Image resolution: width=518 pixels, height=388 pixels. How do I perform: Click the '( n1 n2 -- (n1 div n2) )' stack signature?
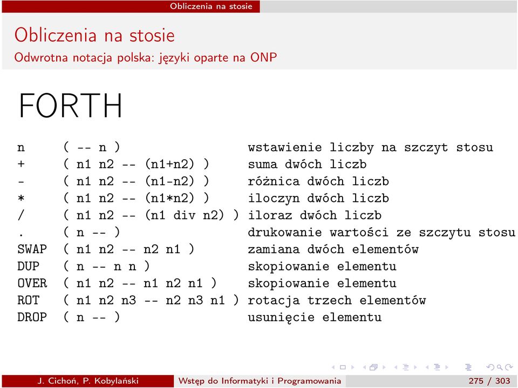151,215
